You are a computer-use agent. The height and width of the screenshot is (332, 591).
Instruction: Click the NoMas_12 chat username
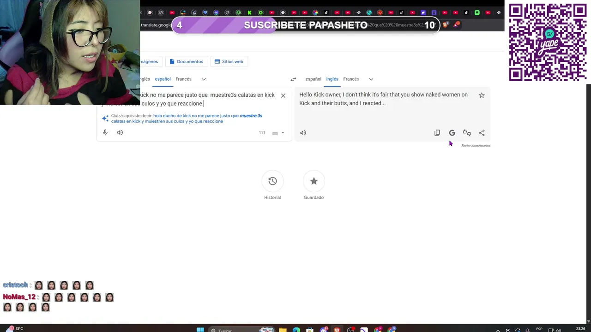[19, 297]
